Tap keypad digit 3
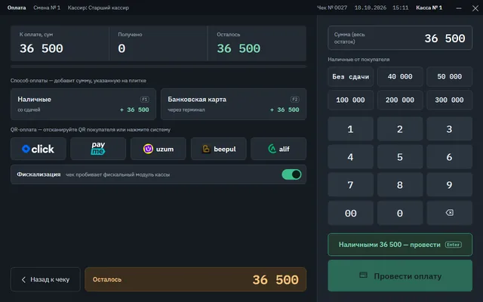The width and height of the screenshot is (483, 302). [450, 129]
